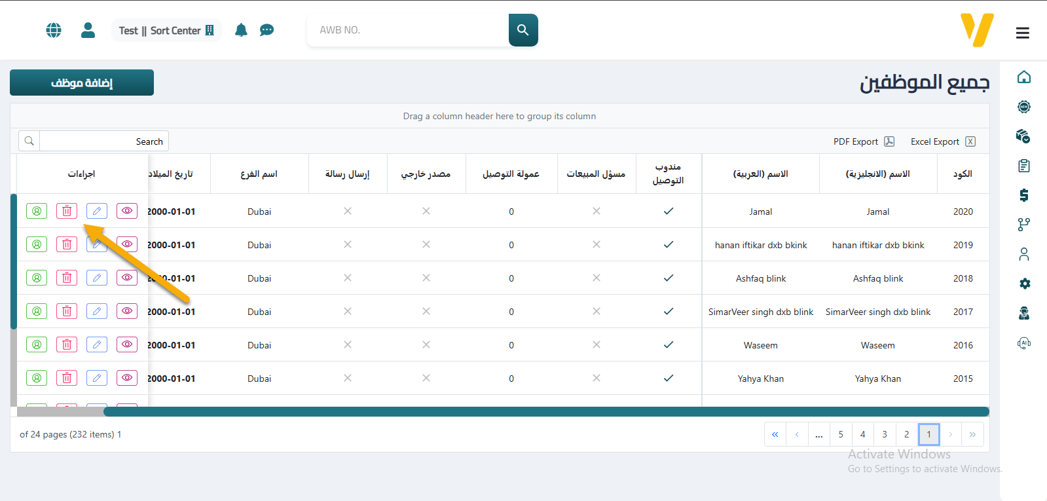Open the home icon in right sidebar
Screen dimensions: 1047x501
click(x=1024, y=77)
